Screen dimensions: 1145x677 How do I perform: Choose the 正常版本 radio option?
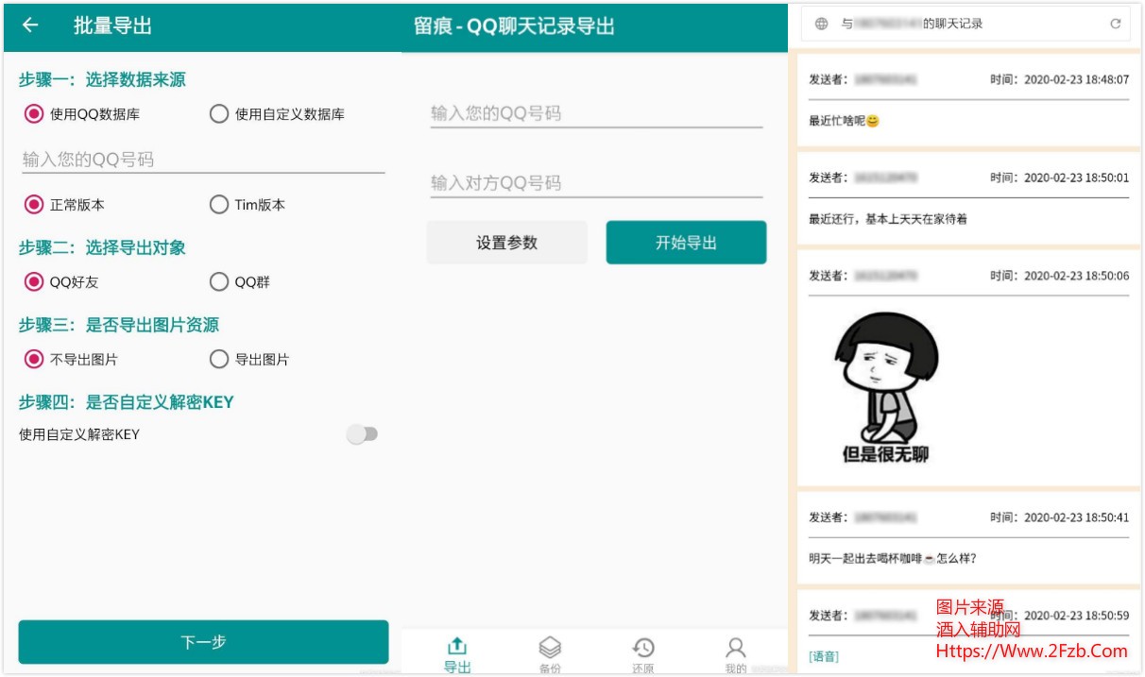pos(64,204)
